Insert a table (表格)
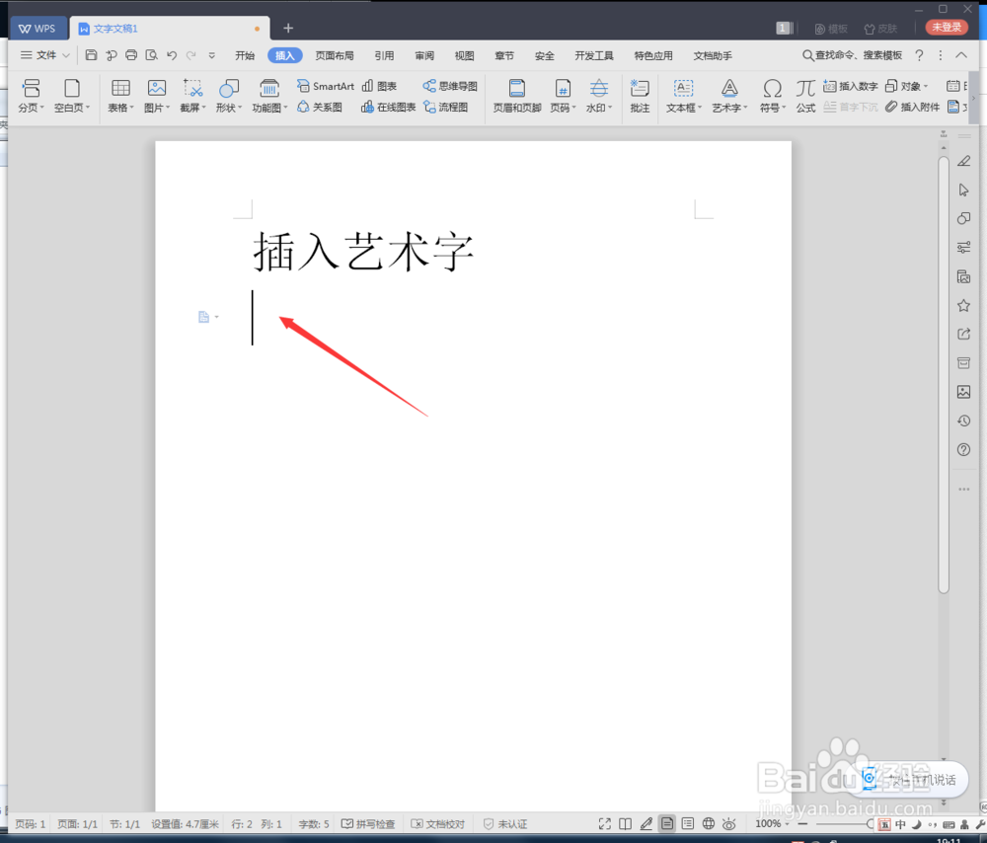987x843 pixels. pyautogui.click(x=120, y=96)
